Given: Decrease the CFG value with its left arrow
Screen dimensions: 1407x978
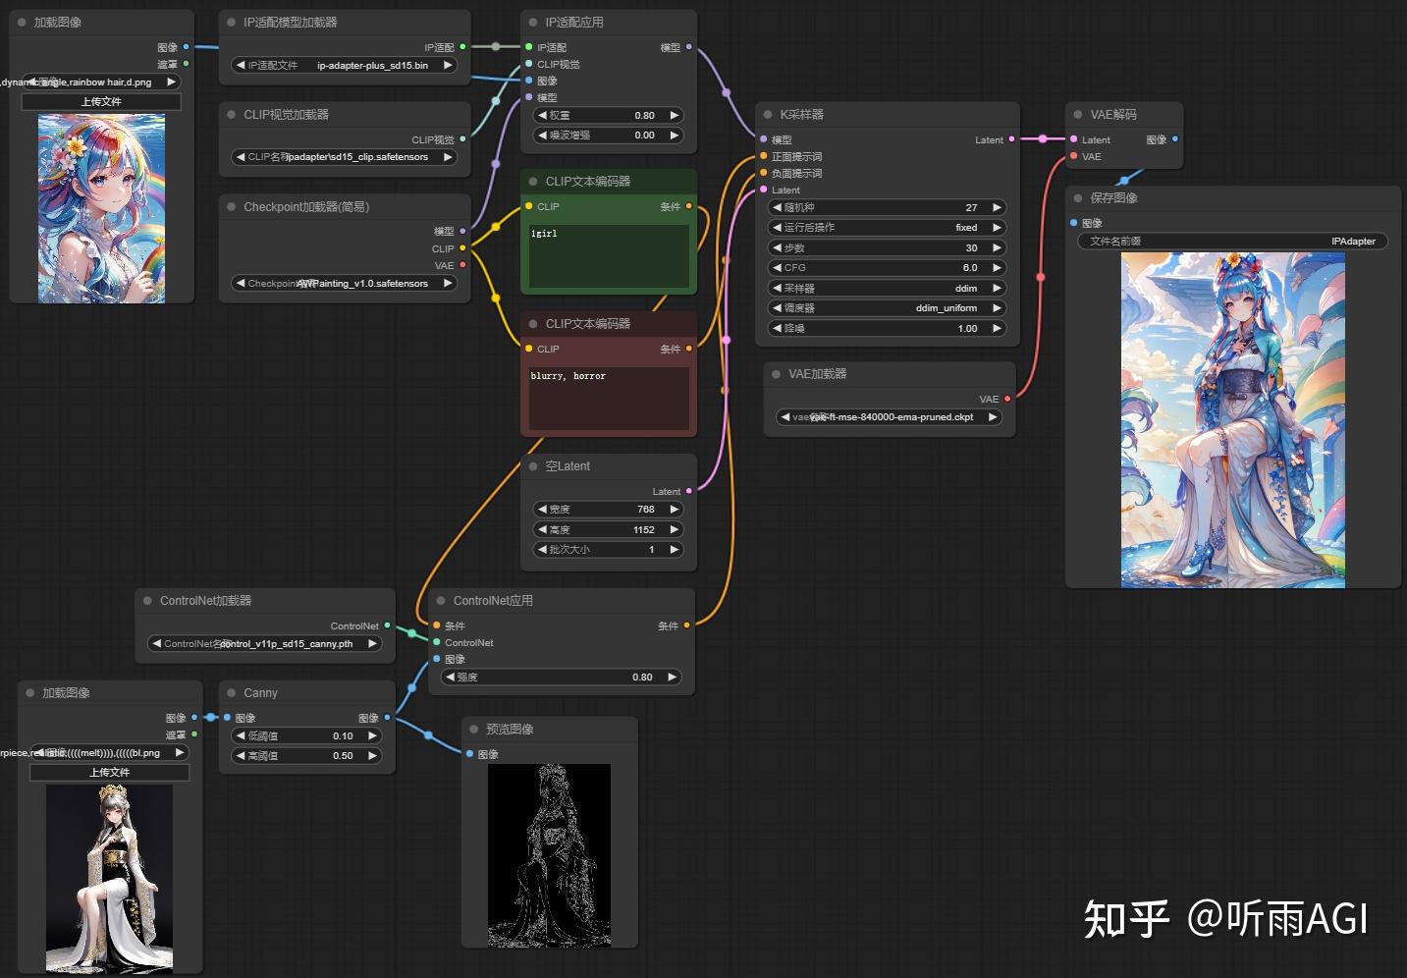Looking at the screenshot, I should (777, 268).
